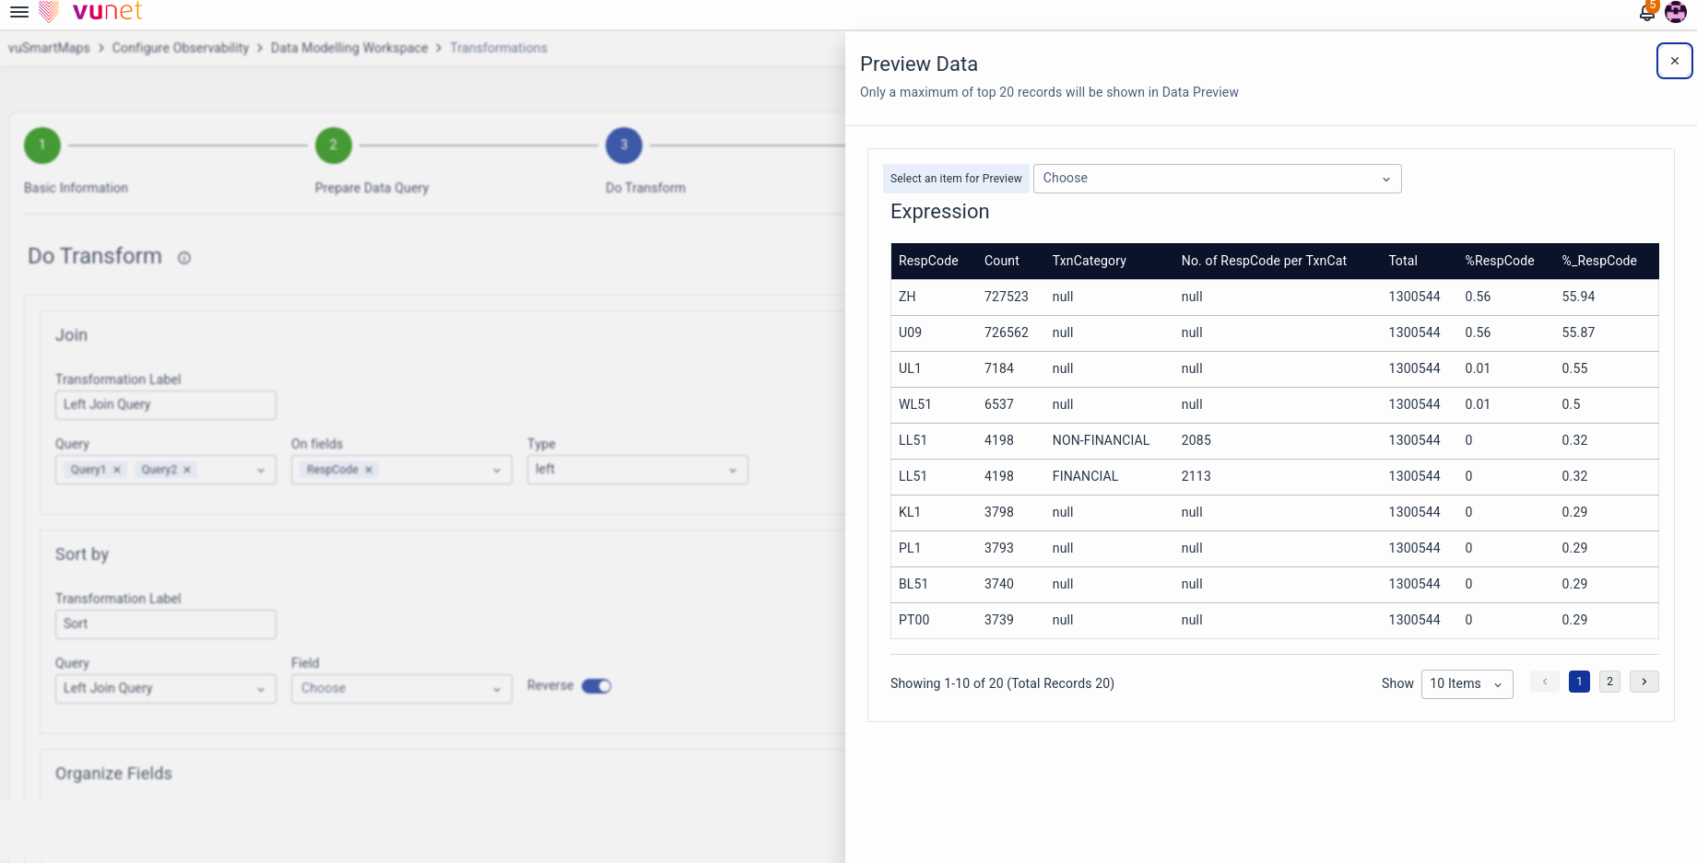Image resolution: width=1697 pixels, height=863 pixels.
Task: Open the hamburger navigation menu
Action: coord(18,12)
